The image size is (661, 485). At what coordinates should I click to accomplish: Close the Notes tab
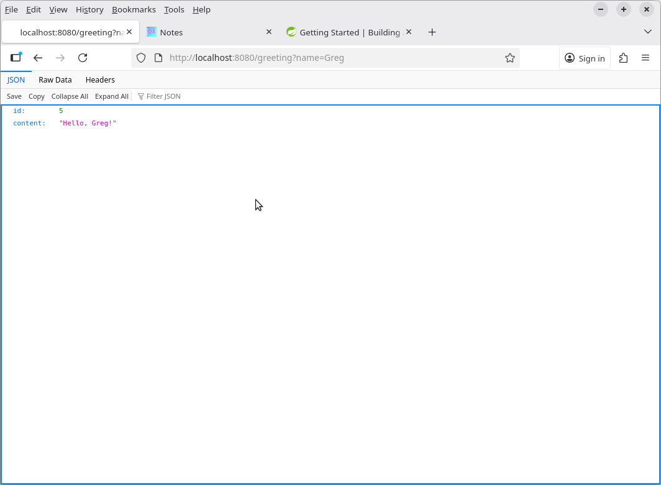click(269, 32)
